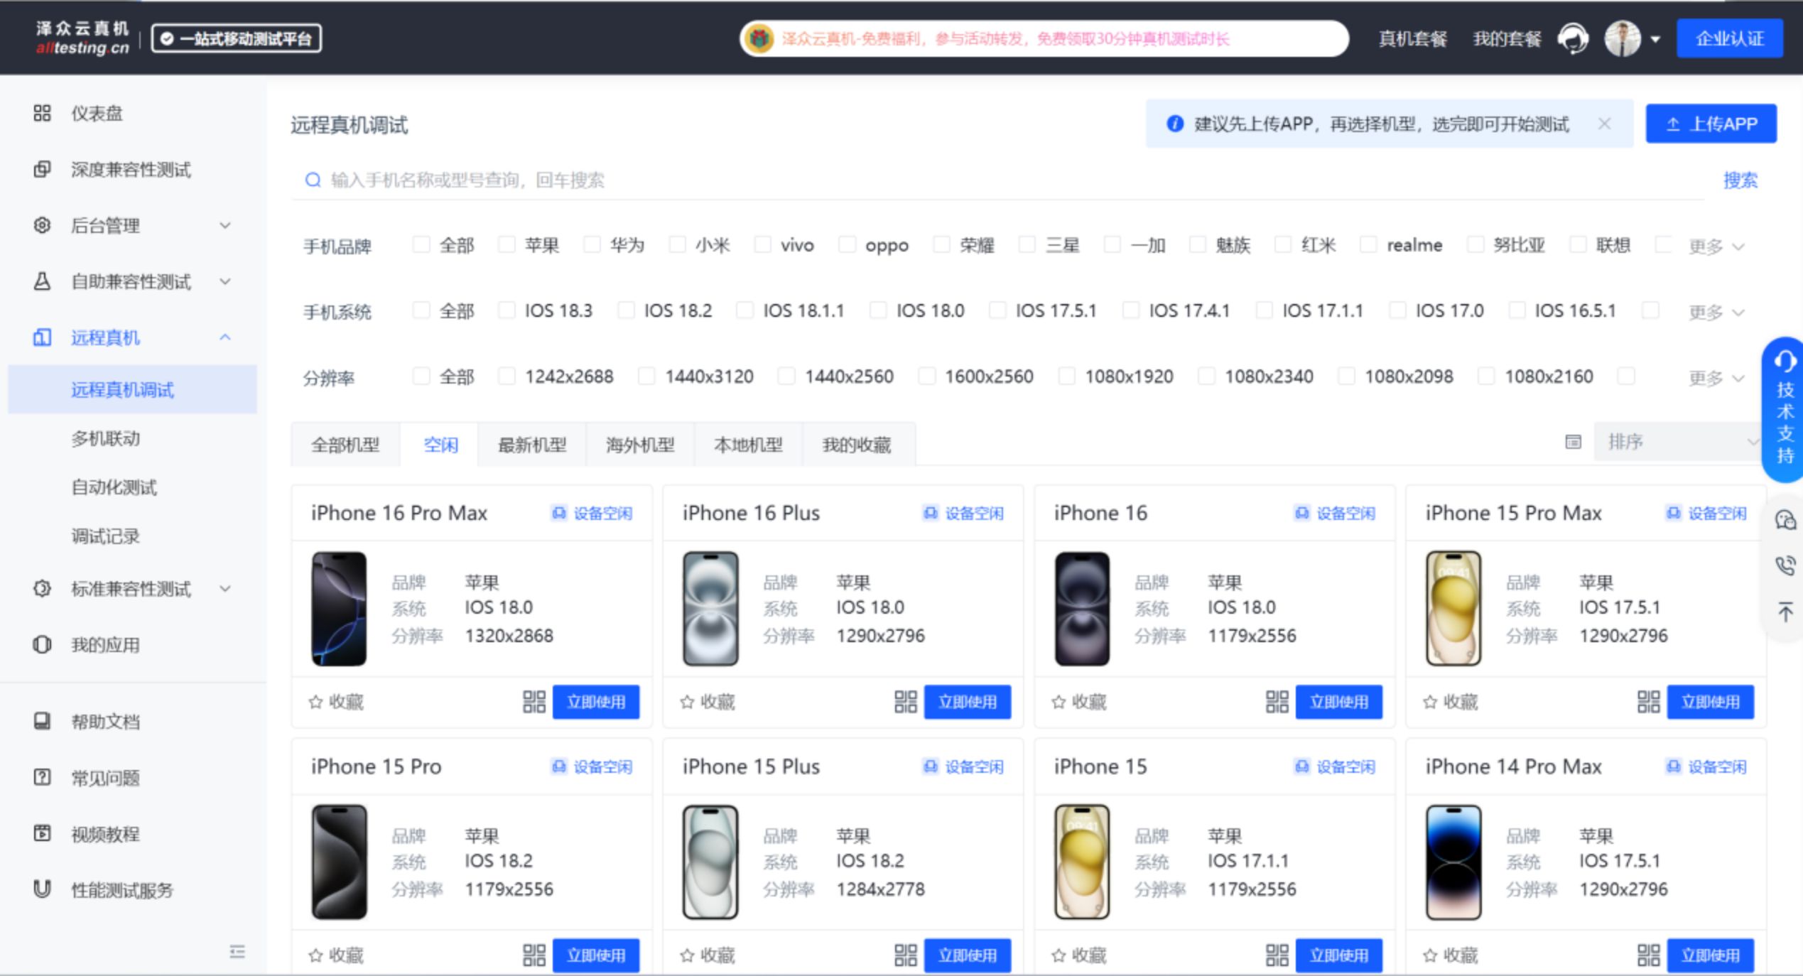This screenshot has width=1803, height=976.
Task: Click back-to-top arrow icon on right edge
Action: tap(1785, 612)
